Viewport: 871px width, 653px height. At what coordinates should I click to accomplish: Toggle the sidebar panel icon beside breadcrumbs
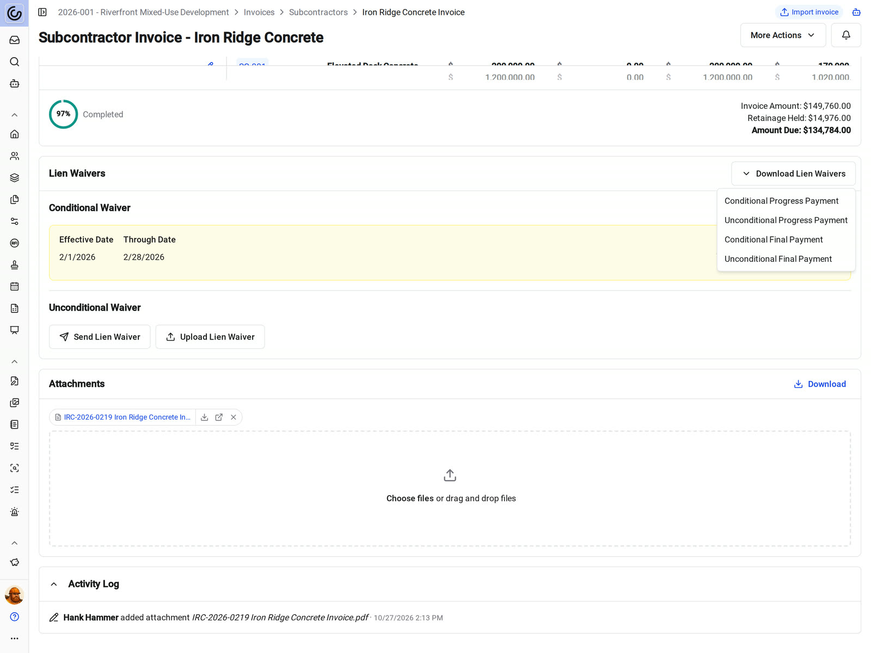[x=42, y=12]
